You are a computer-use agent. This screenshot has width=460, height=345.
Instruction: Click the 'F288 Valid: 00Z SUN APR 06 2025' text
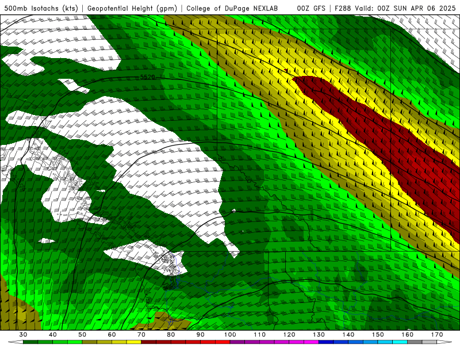tap(395, 9)
